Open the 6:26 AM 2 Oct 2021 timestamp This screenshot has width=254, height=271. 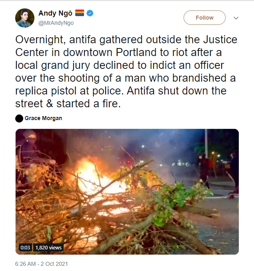pyautogui.click(x=42, y=264)
